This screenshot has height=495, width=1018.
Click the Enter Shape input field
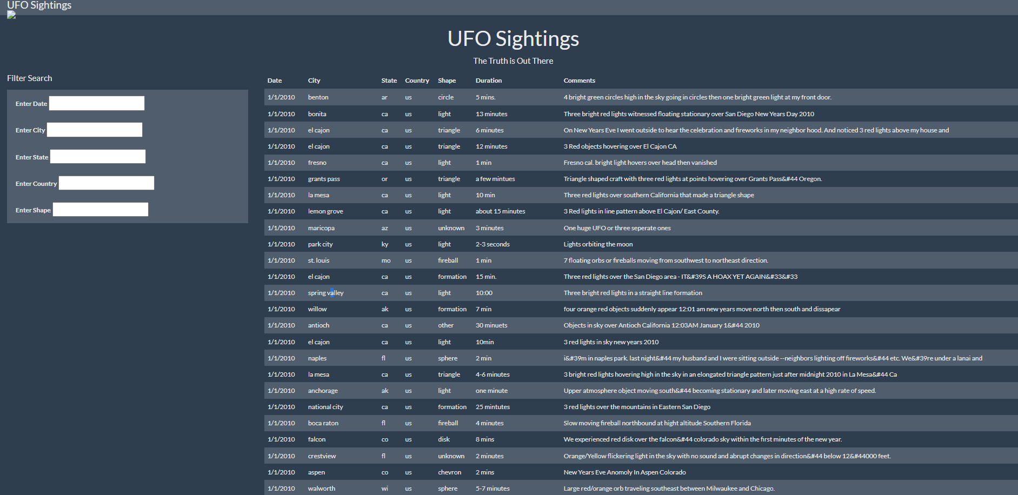tap(100, 209)
